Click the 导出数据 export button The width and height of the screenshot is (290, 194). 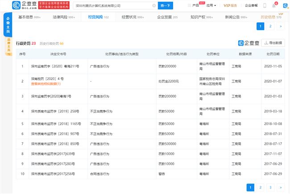(x=273, y=43)
